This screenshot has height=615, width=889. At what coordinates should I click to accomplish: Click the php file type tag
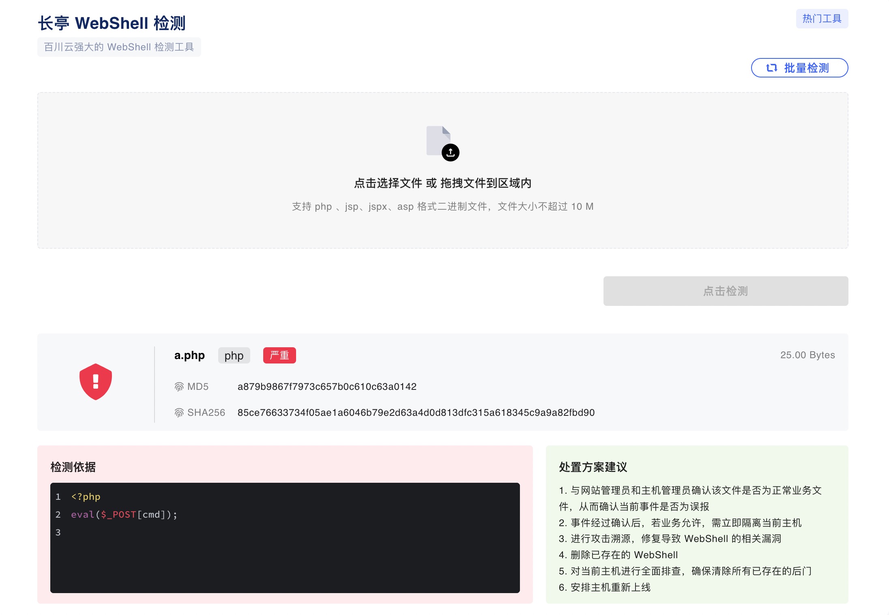(234, 355)
